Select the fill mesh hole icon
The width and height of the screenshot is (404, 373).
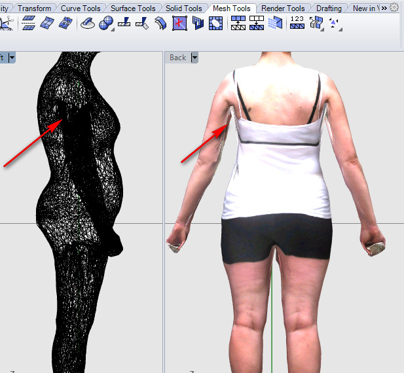coord(215,23)
